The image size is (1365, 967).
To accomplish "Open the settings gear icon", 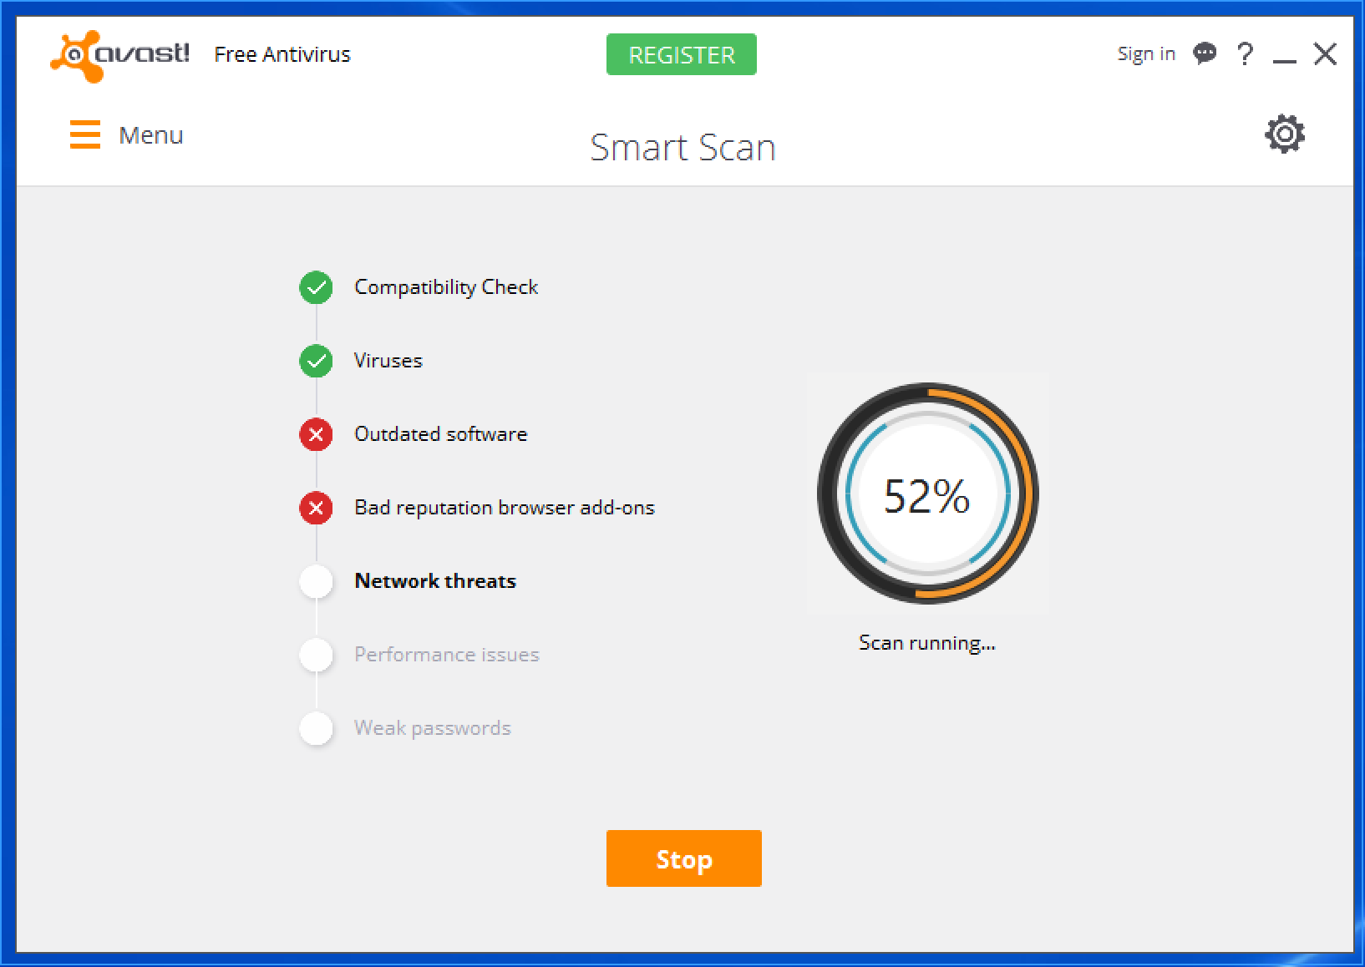I will click(x=1284, y=134).
